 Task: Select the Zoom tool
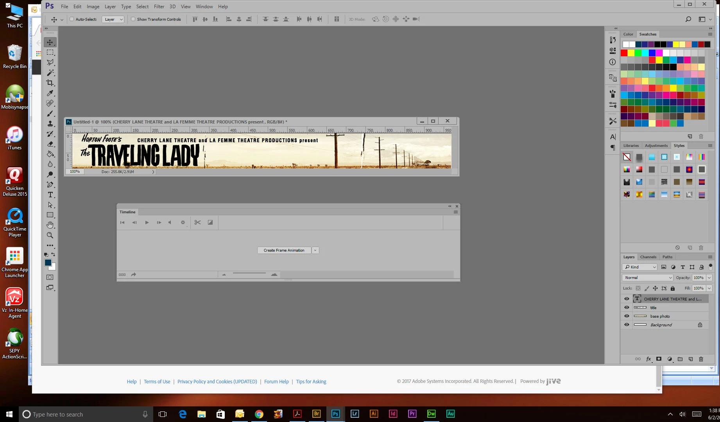[50, 235]
